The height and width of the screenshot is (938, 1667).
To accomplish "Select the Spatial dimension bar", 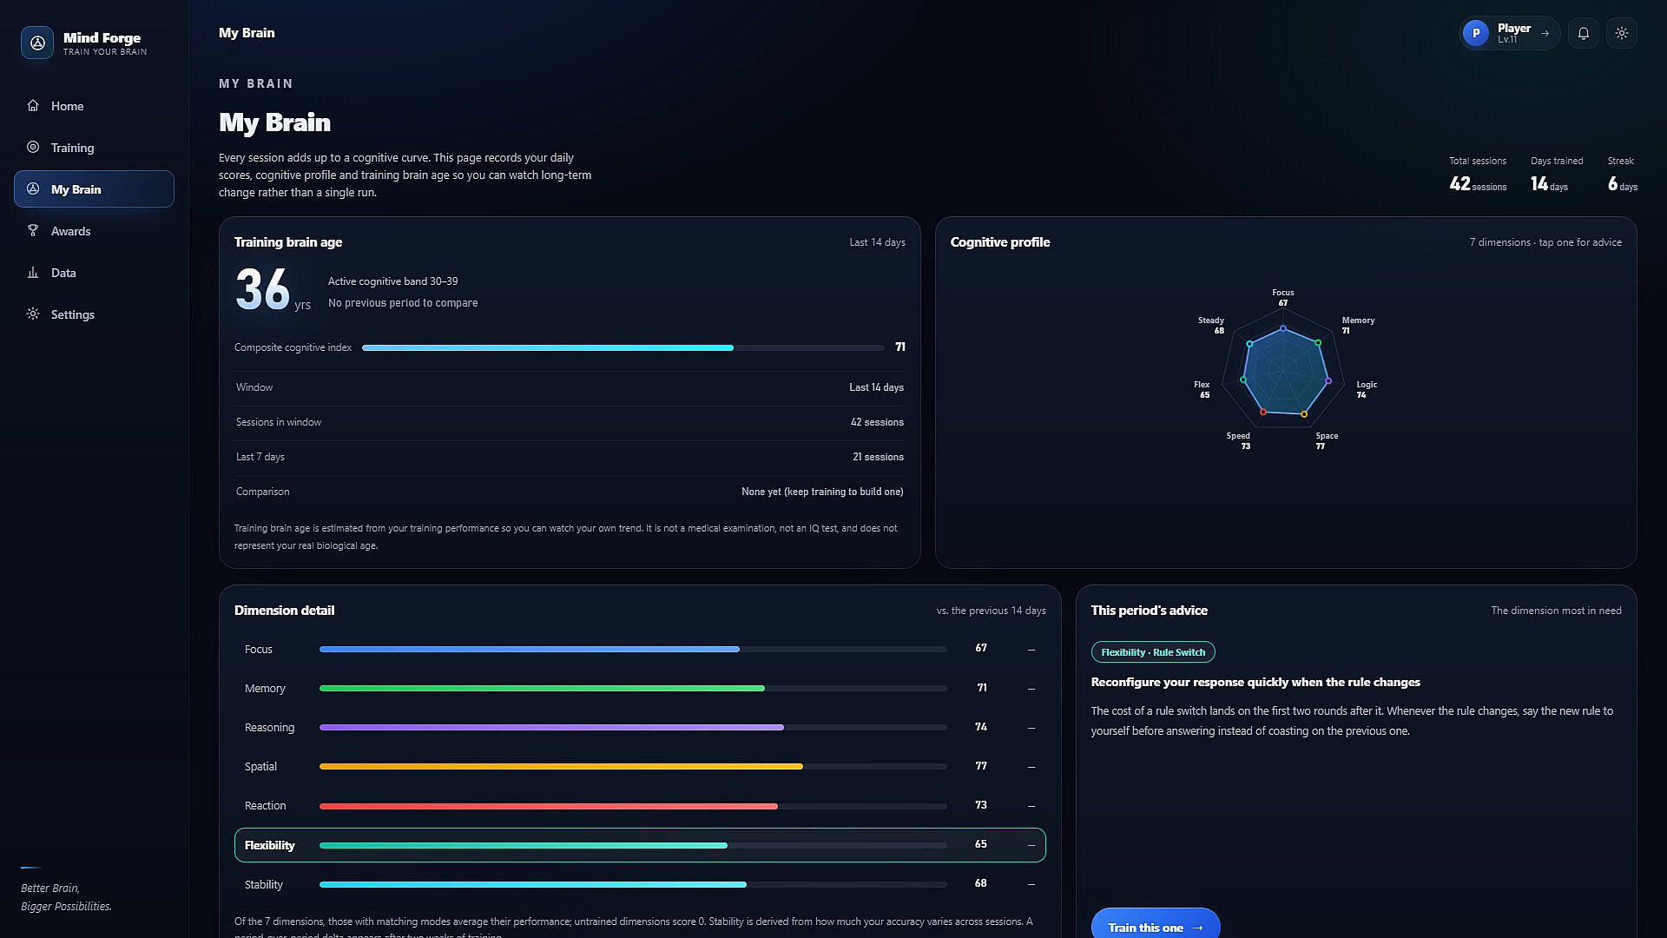I will tap(633, 767).
